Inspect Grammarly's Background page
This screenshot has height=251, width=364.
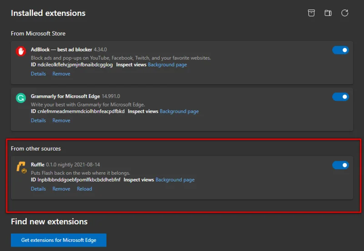[179, 111]
